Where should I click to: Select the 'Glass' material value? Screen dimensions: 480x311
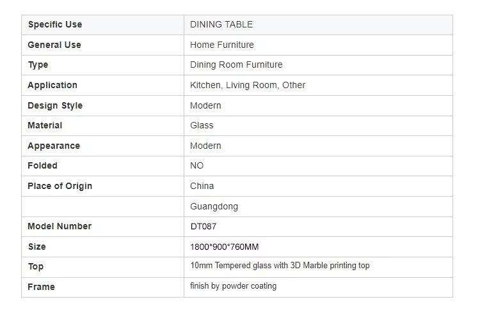coord(202,126)
